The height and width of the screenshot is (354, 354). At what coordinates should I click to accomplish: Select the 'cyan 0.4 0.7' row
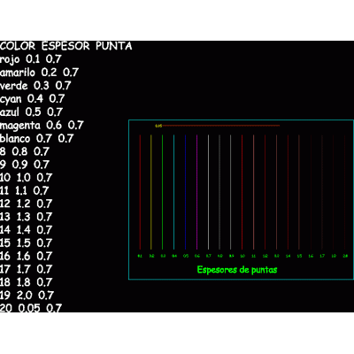tap(32, 99)
